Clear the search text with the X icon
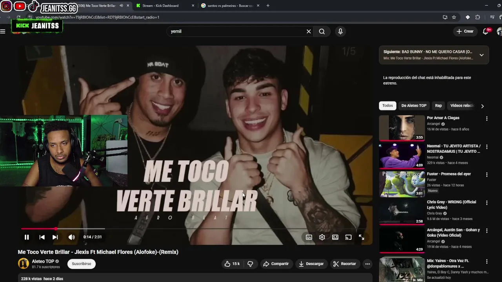Image resolution: width=502 pixels, height=282 pixels. (309, 31)
